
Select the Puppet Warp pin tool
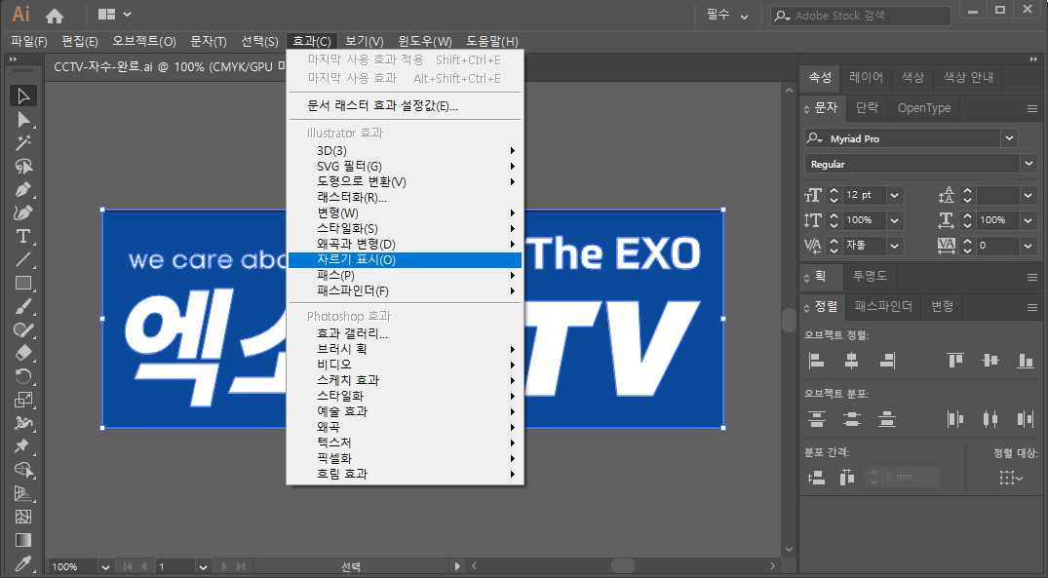tap(23, 446)
